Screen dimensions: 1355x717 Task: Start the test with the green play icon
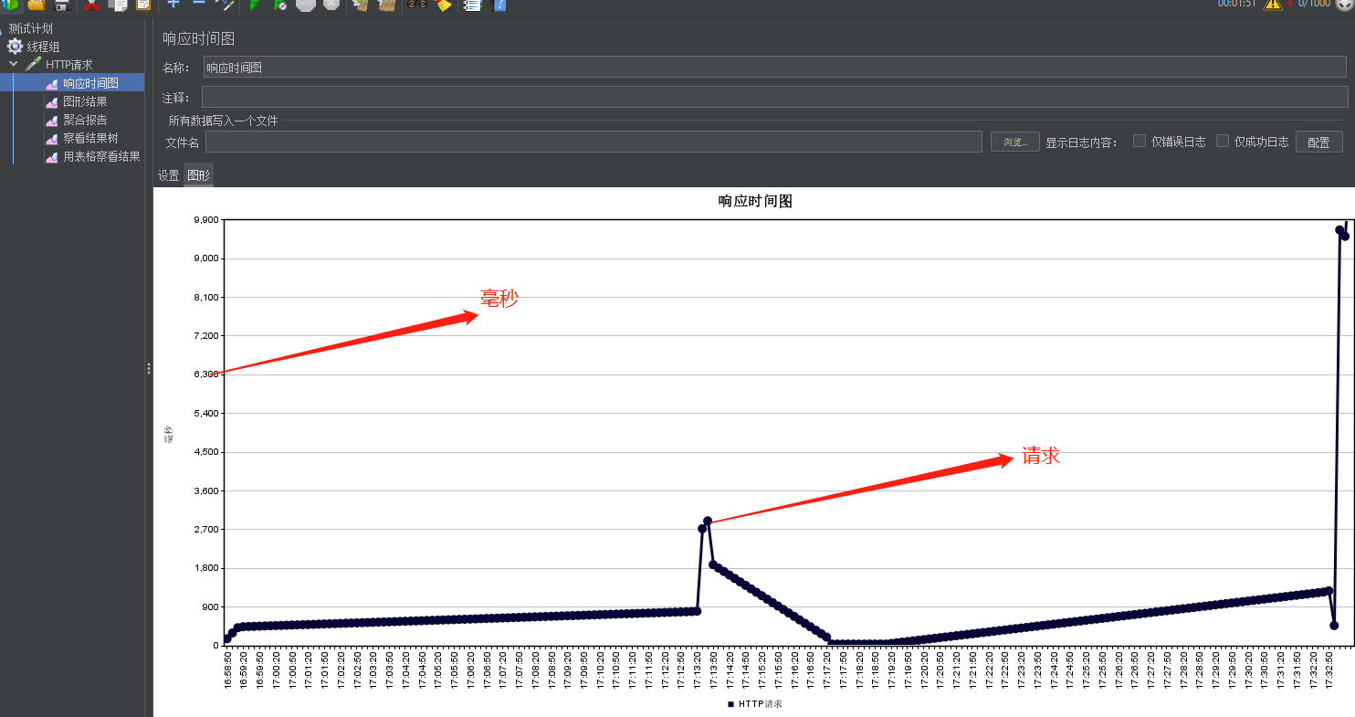coord(255,5)
